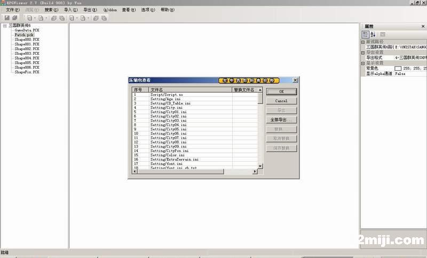Click the 替换 button in the dialog
This screenshot has height=258, width=427.
click(x=282, y=129)
